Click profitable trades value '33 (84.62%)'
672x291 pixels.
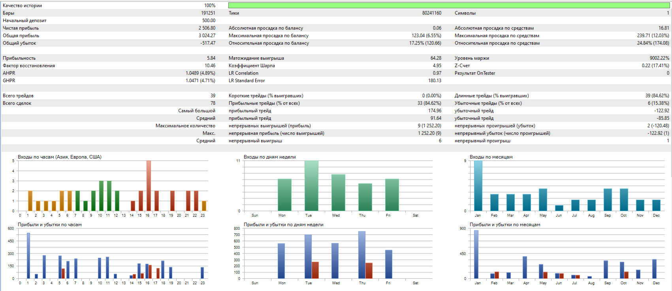(429, 103)
